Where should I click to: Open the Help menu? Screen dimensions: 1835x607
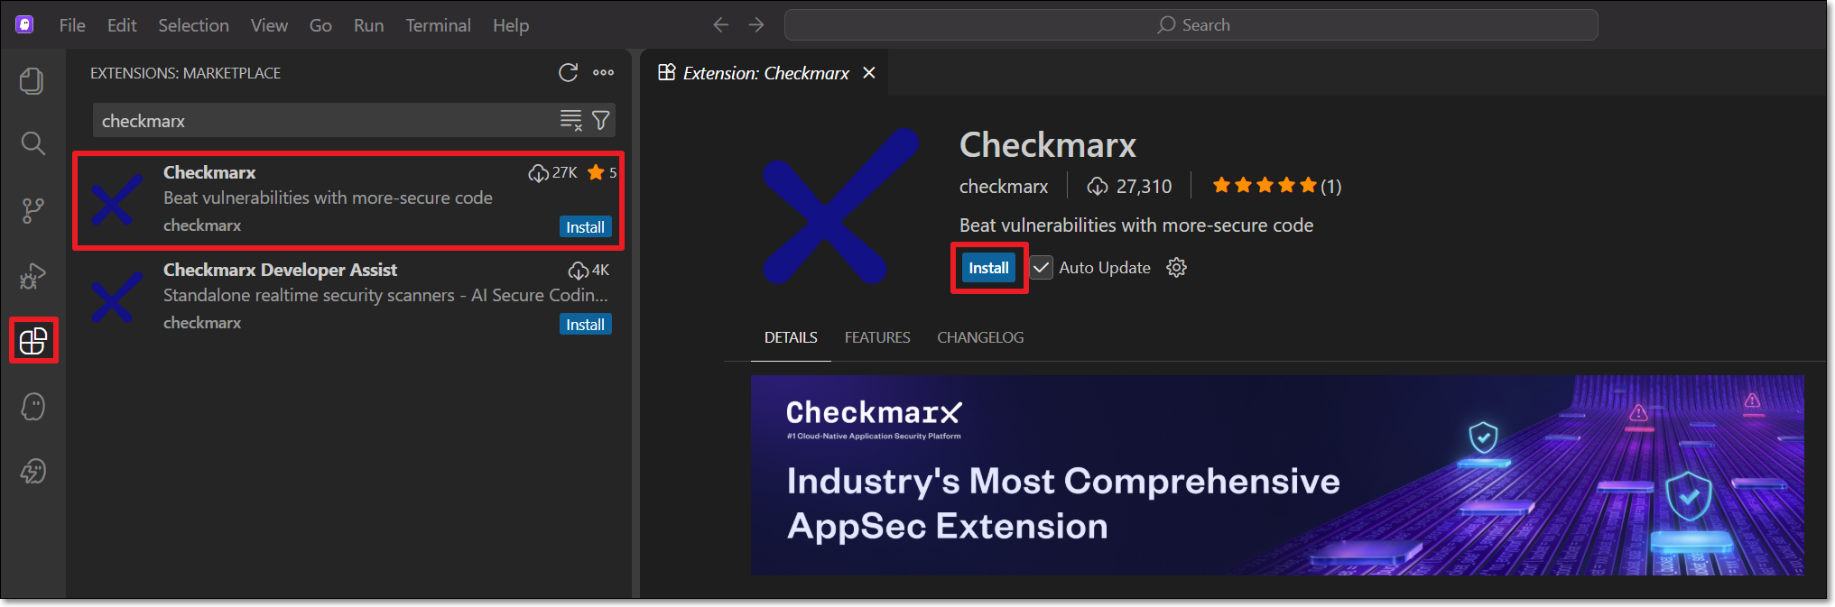coord(511,25)
